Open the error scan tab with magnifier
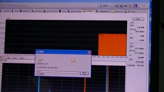The image size is (164, 92). coord(37,11)
